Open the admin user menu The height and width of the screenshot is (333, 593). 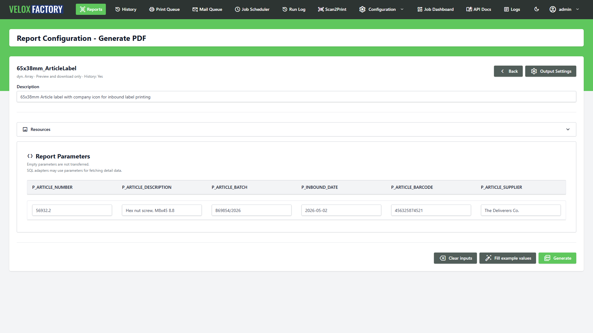564,9
